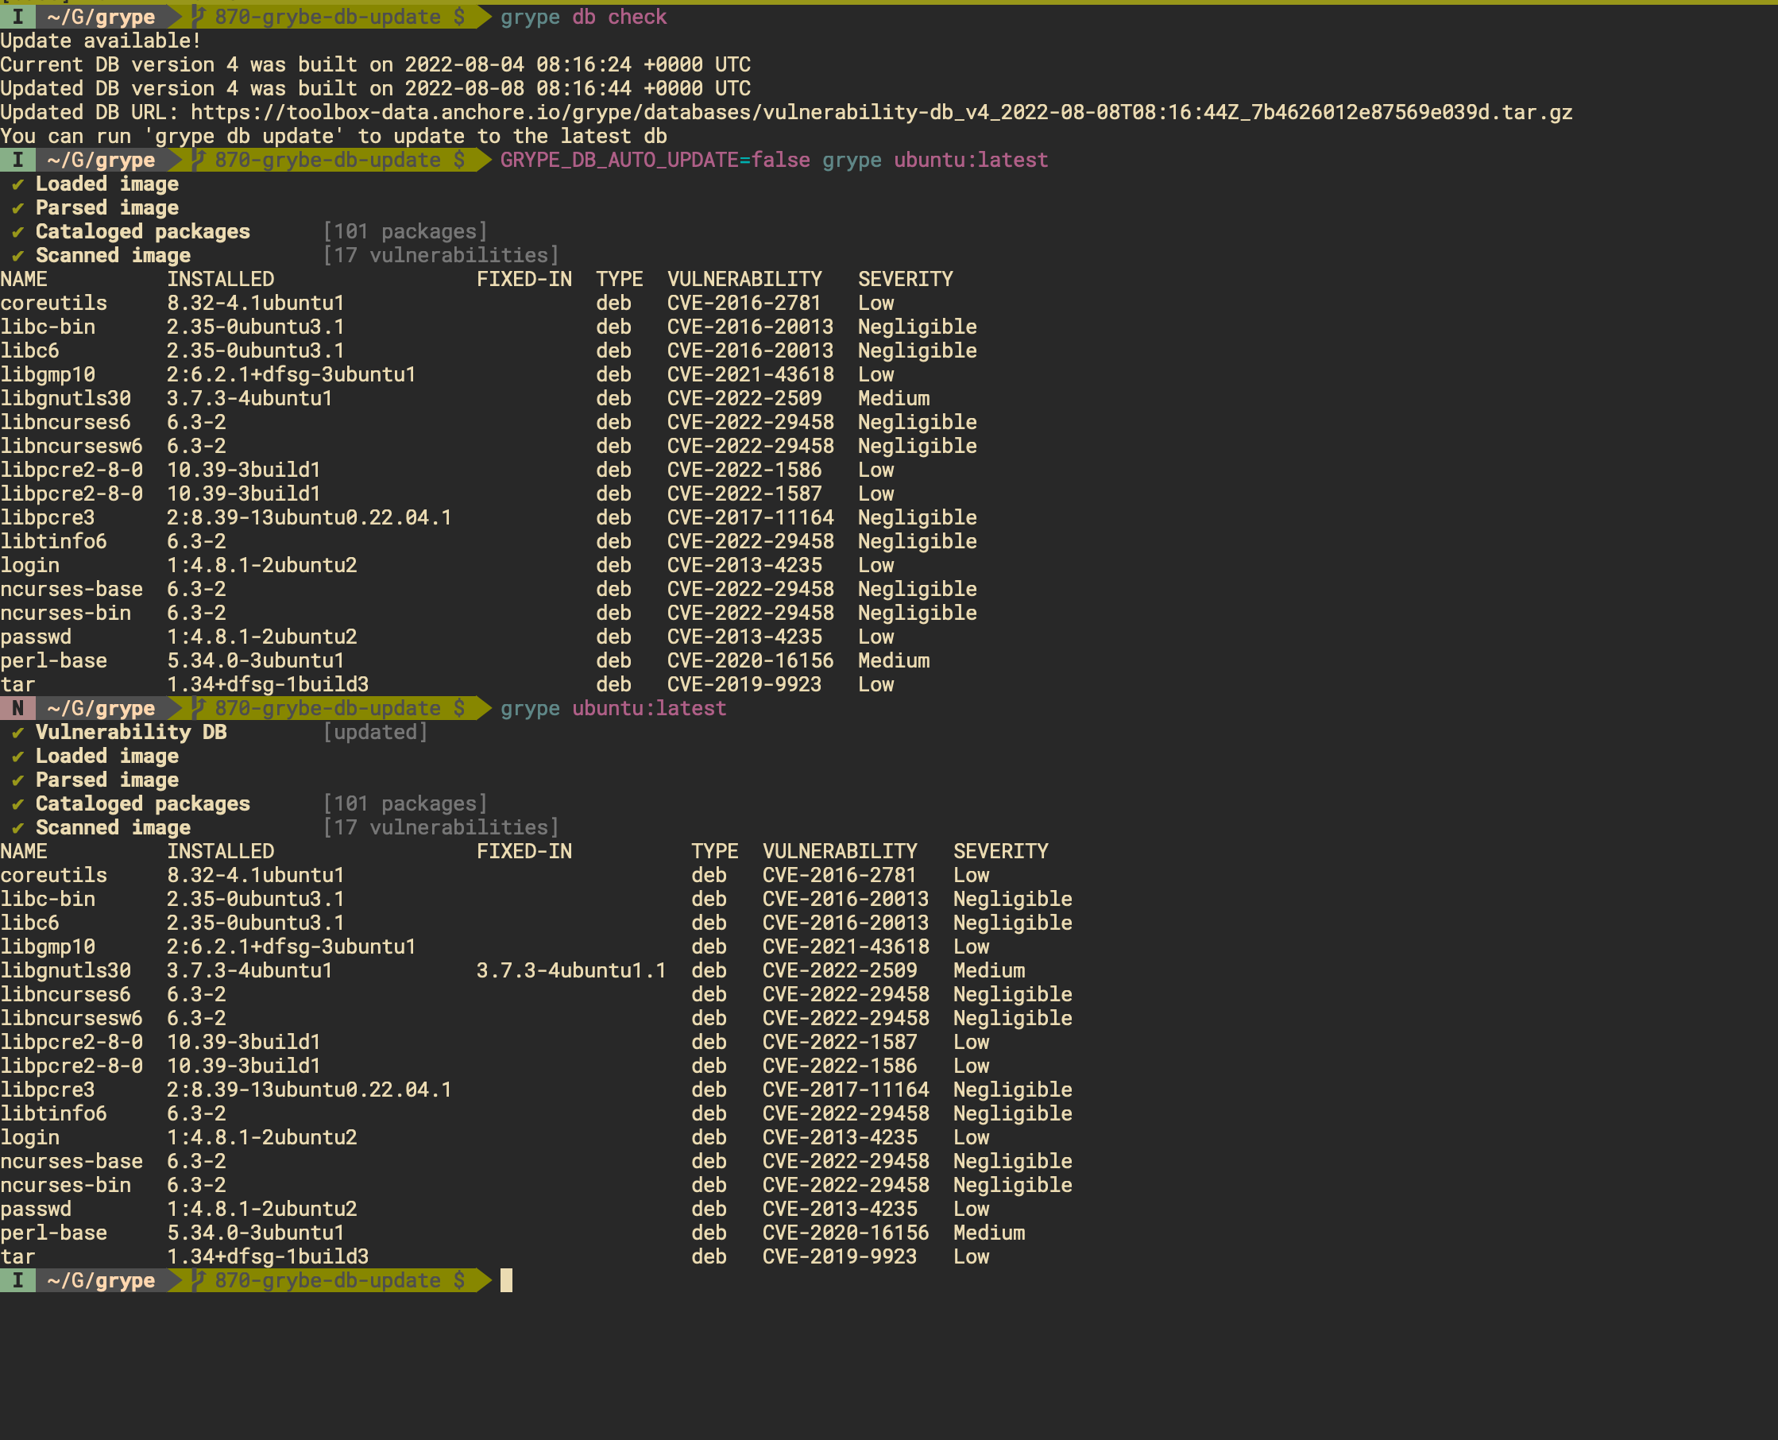The image size is (1778, 1440).
Task: Click the checkmark beside the first "Loaded image" line
Action: (x=16, y=184)
